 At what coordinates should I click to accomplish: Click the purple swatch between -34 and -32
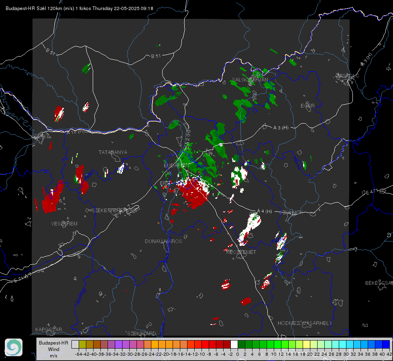tap(118, 344)
